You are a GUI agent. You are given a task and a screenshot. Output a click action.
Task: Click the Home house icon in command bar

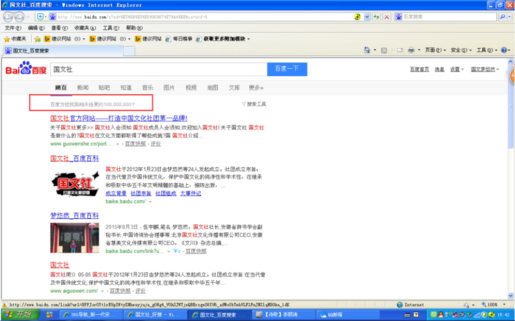pyautogui.click(x=367, y=50)
